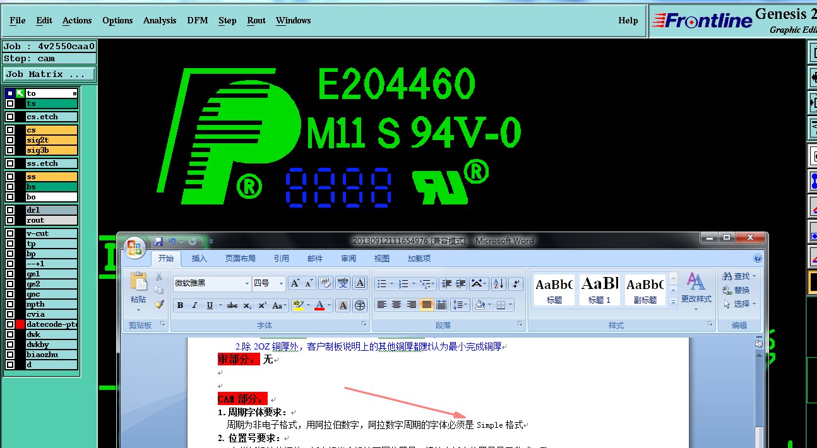The image size is (817, 448).
Task: Grow the font size
Action: coord(295,283)
